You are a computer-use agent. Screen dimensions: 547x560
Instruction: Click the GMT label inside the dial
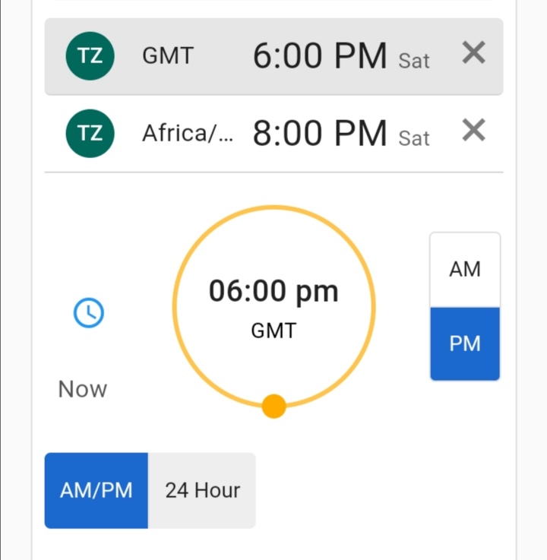coord(273,331)
